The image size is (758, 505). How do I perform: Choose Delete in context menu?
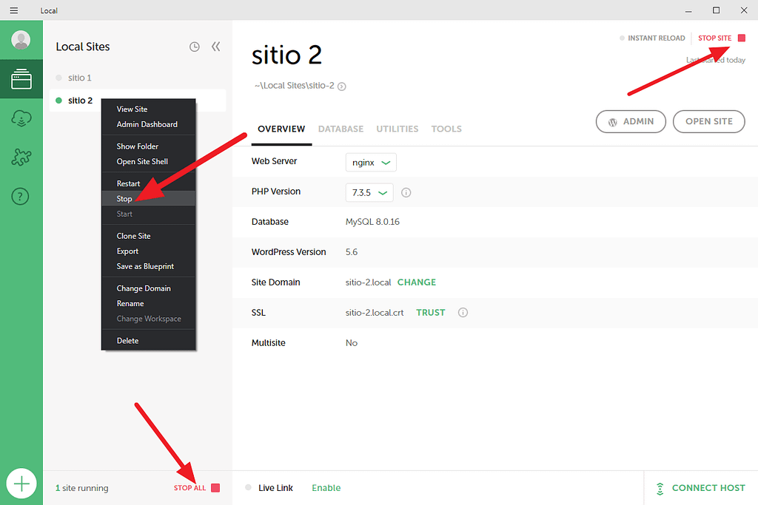(x=148, y=340)
